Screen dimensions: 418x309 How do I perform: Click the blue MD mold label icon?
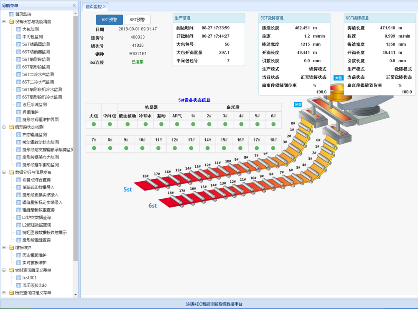(x=298, y=104)
